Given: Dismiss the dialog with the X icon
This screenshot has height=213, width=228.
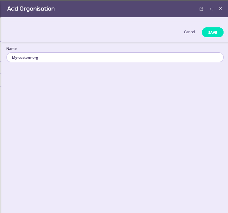Looking at the screenshot, I should click(x=220, y=9).
